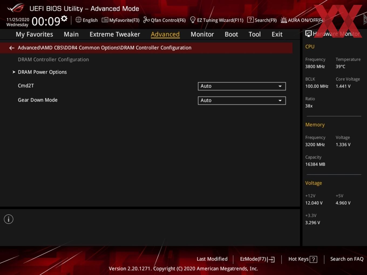Click BCLK 100.00 MHz value
This screenshot has width=367, height=275.
[x=317, y=86]
